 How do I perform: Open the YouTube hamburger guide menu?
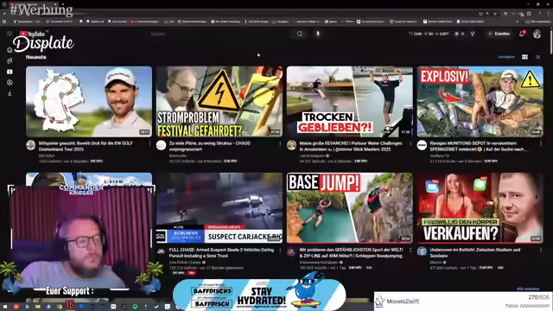point(10,34)
